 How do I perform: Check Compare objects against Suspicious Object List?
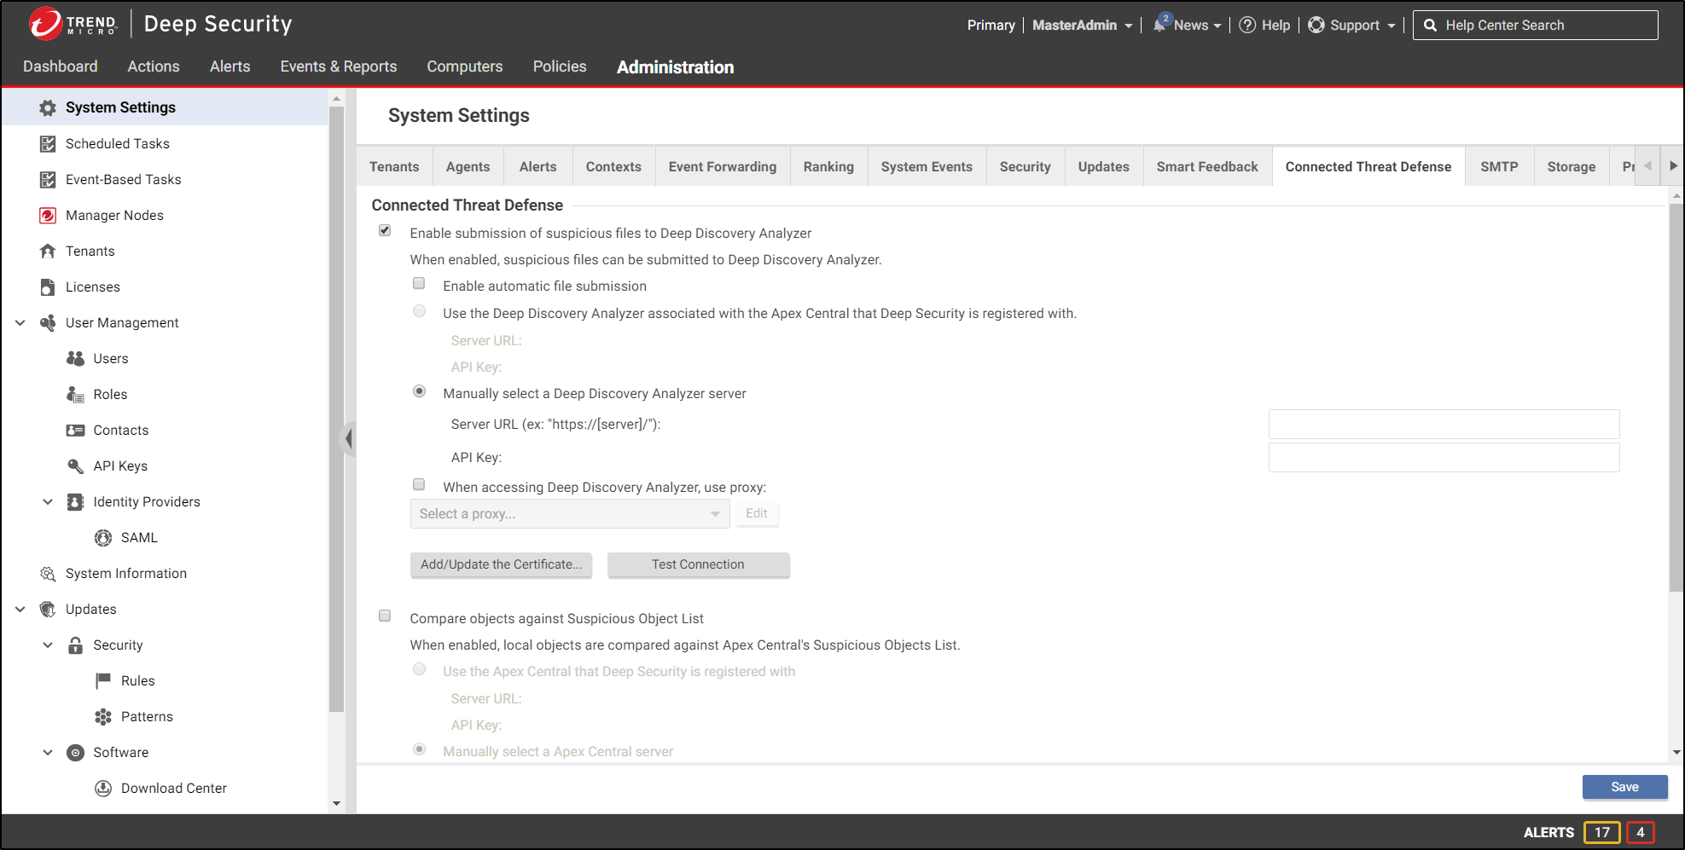[x=385, y=616]
